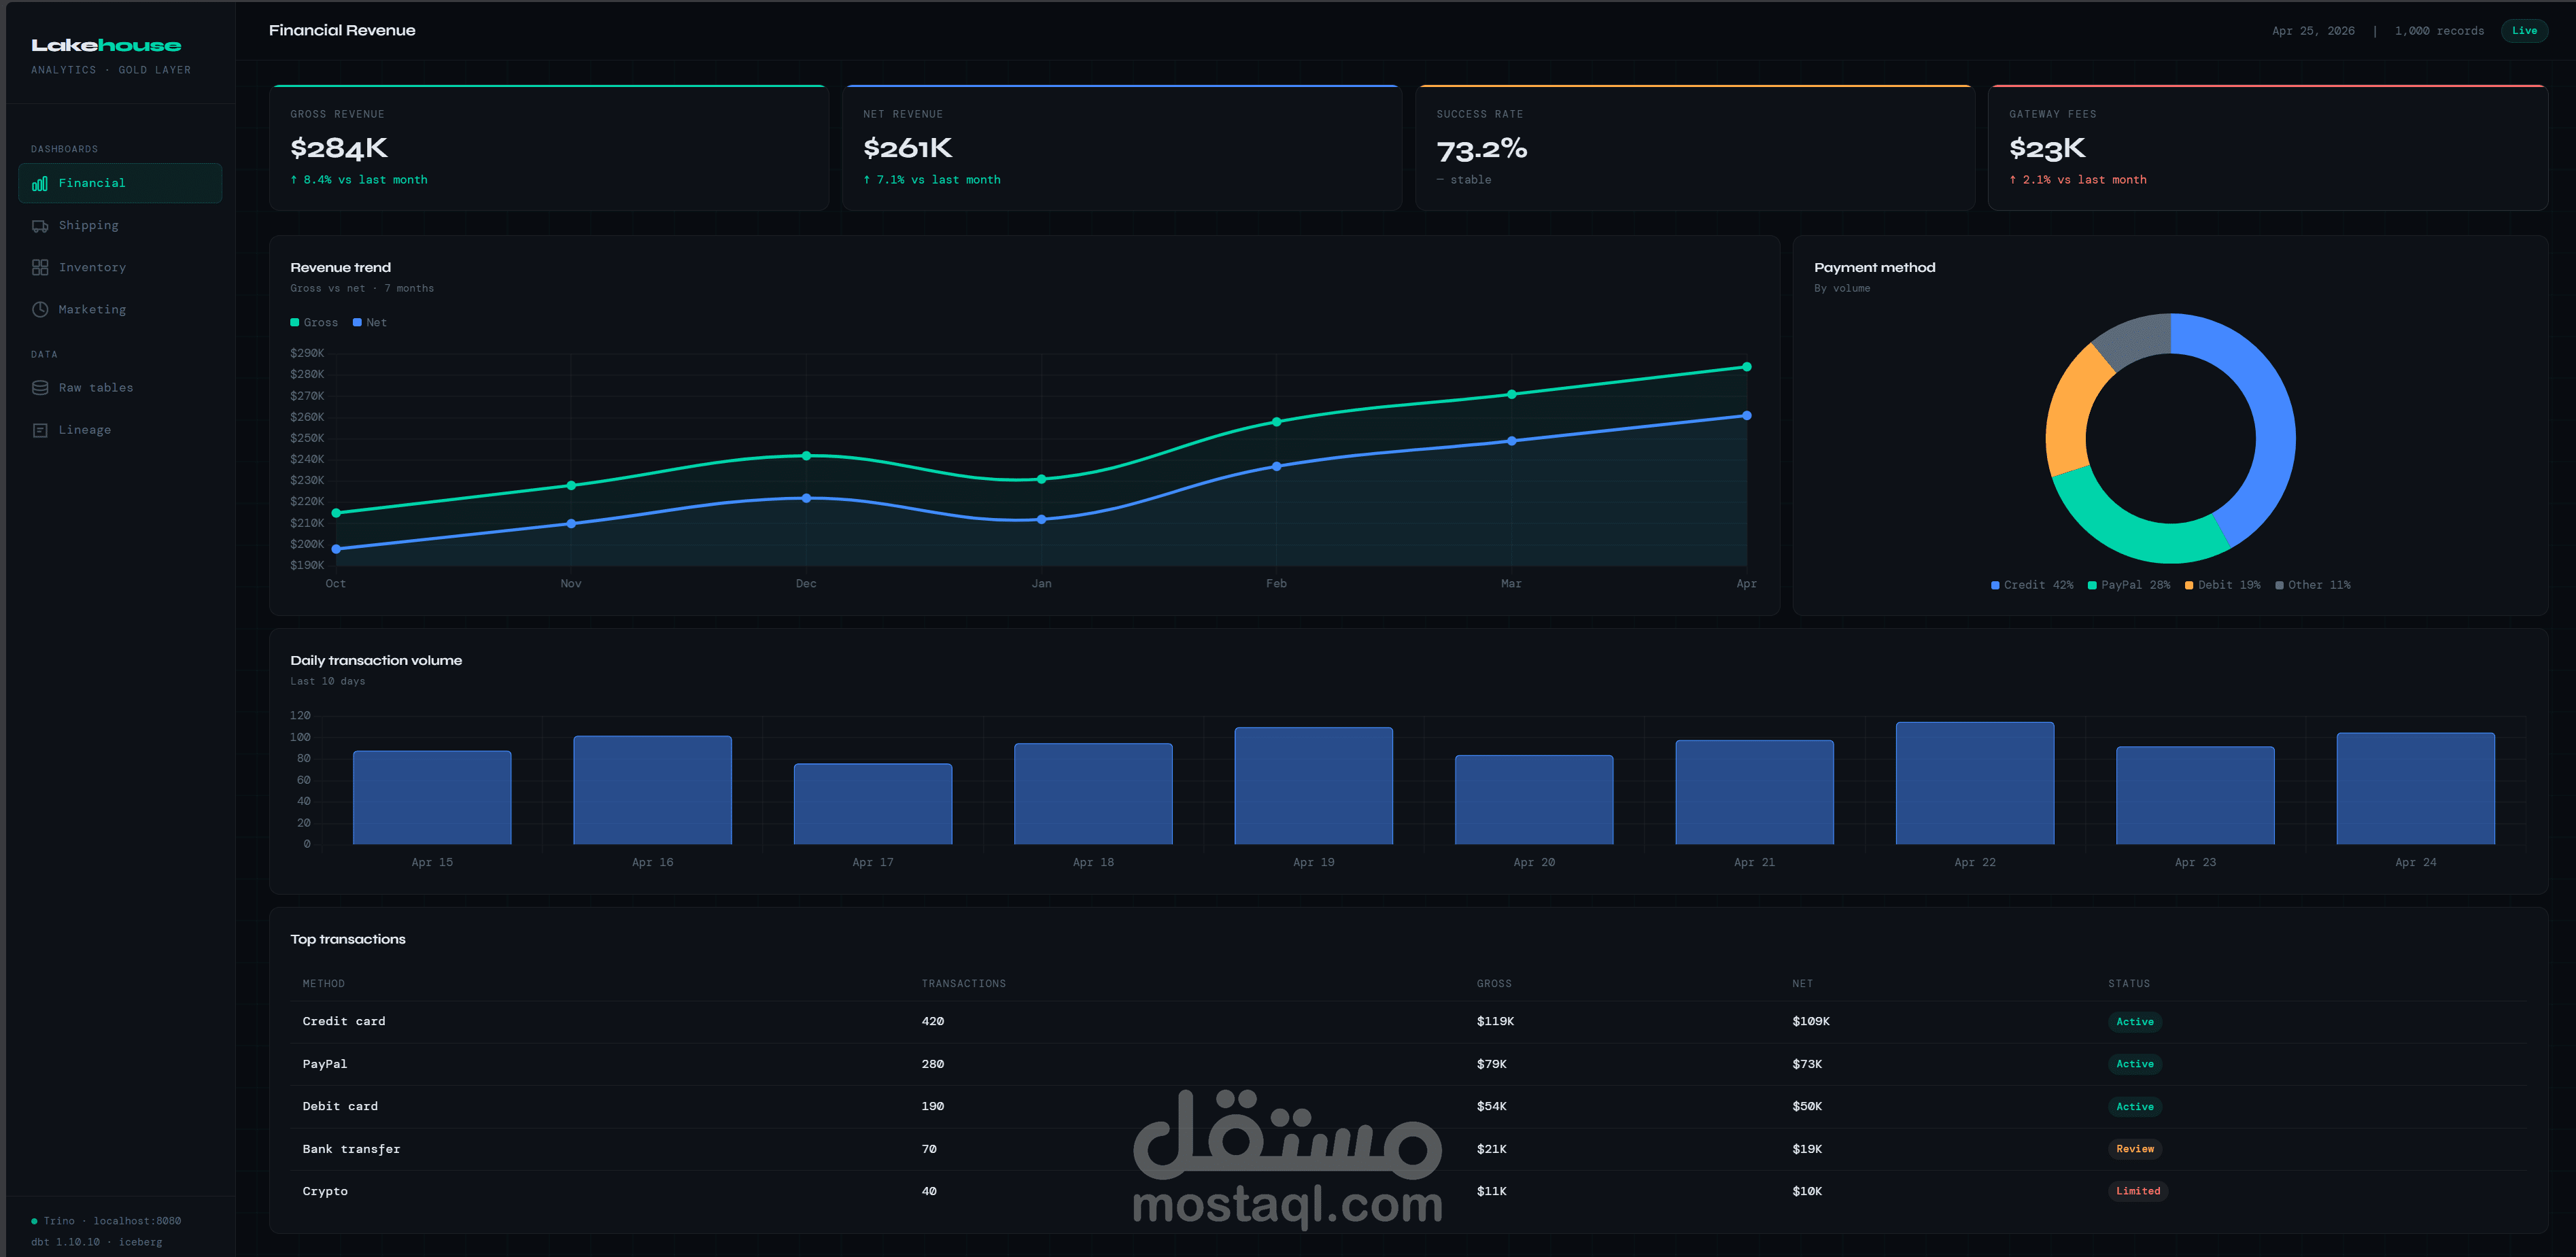Select the Net Revenue $261K card

pos(1122,148)
